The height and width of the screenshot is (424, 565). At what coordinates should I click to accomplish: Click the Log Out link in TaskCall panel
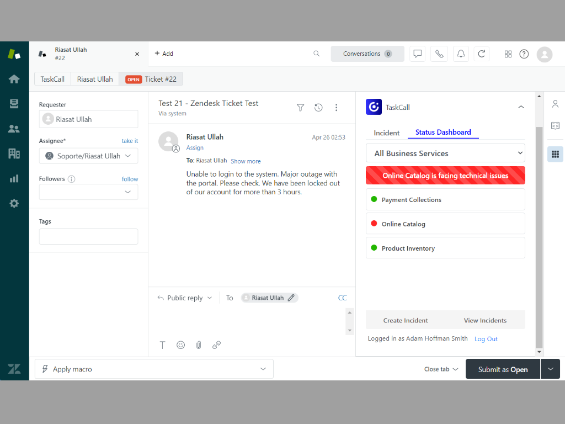click(x=486, y=338)
